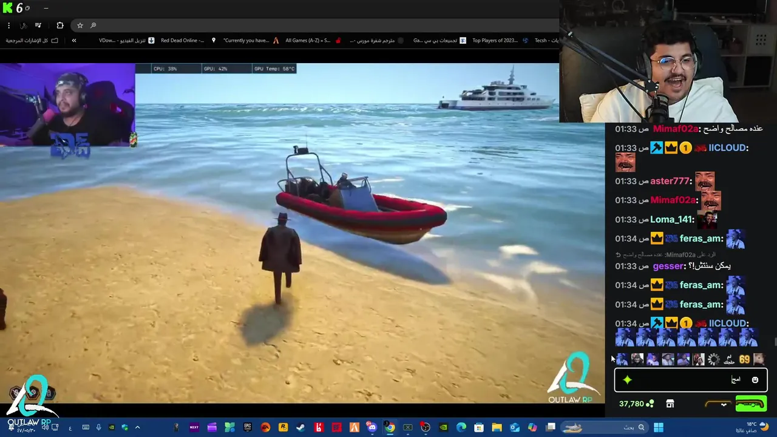Click username aster777 in chat
777x437 pixels.
(670, 181)
